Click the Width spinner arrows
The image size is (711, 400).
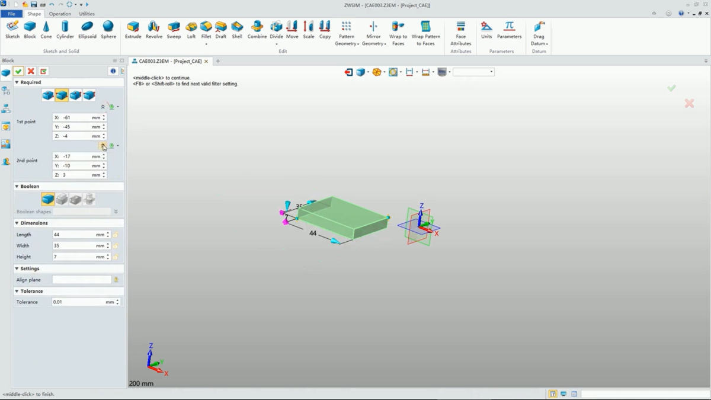click(108, 246)
